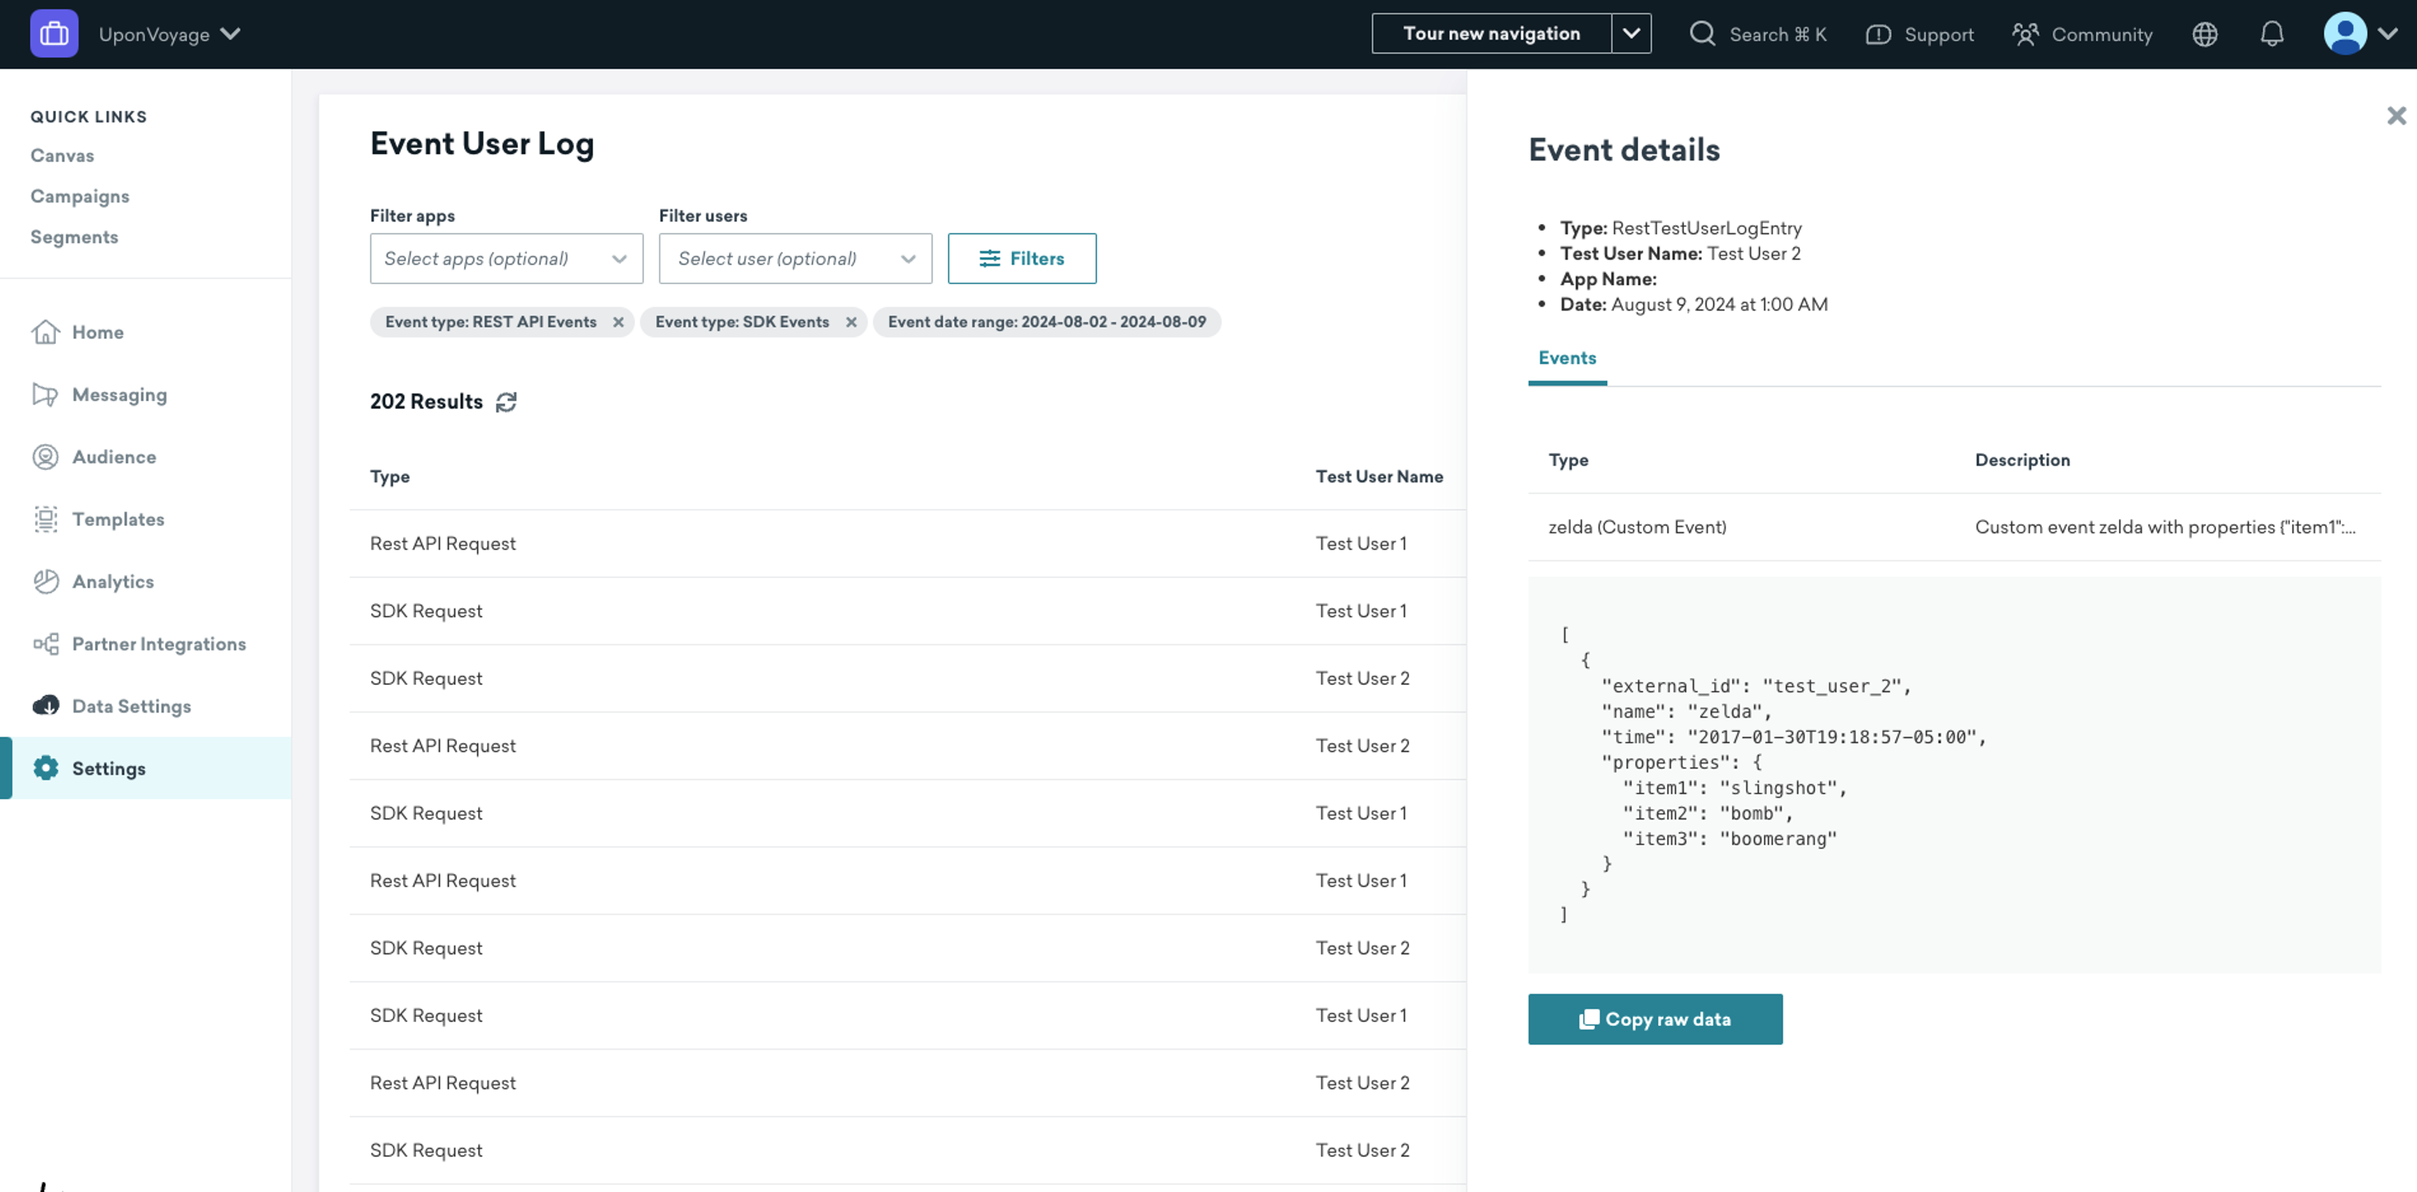Open Campaigns quick link

tap(80, 196)
